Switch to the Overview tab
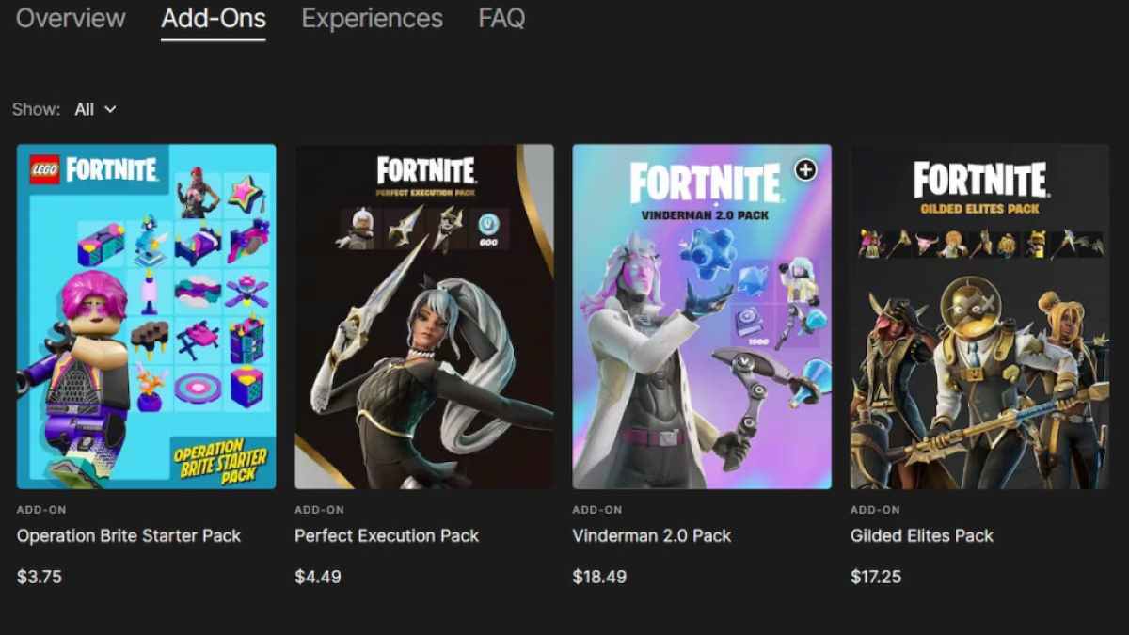The height and width of the screenshot is (635, 1129). (x=70, y=19)
